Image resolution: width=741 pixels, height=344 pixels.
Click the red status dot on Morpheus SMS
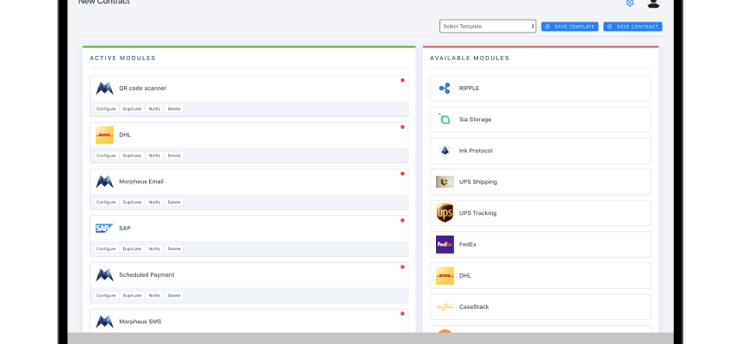(402, 314)
